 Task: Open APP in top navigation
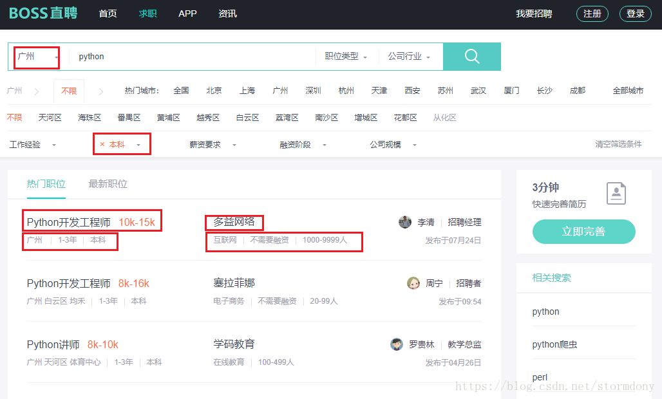pos(187,14)
